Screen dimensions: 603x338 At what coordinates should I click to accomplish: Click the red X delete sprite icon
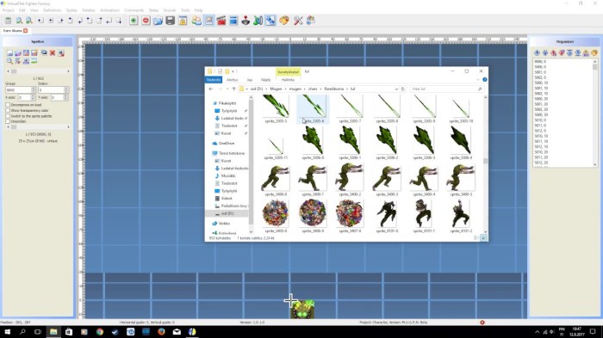pyautogui.click(x=53, y=53)
